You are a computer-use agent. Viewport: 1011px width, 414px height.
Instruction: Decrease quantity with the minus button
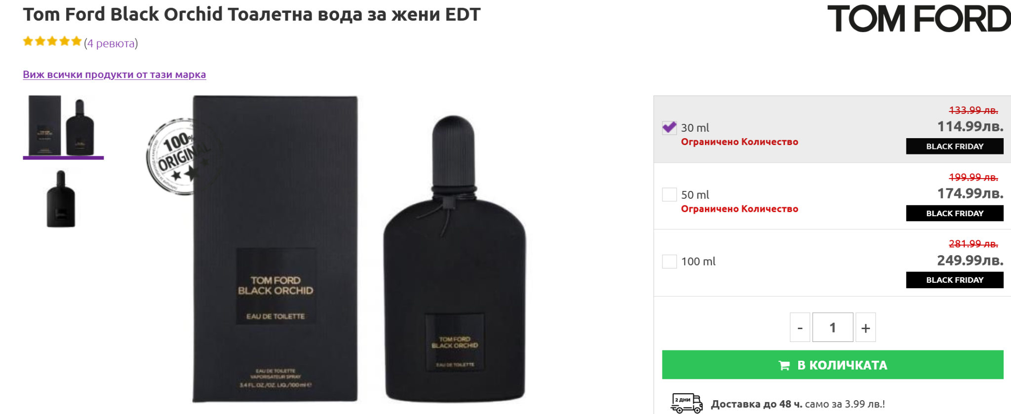[x=800, y=328]
